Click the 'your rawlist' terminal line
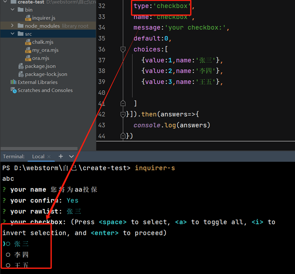Image resolution: width=295 pixels, height=274 pixels. pyautogui.click(x=42, y=211)
